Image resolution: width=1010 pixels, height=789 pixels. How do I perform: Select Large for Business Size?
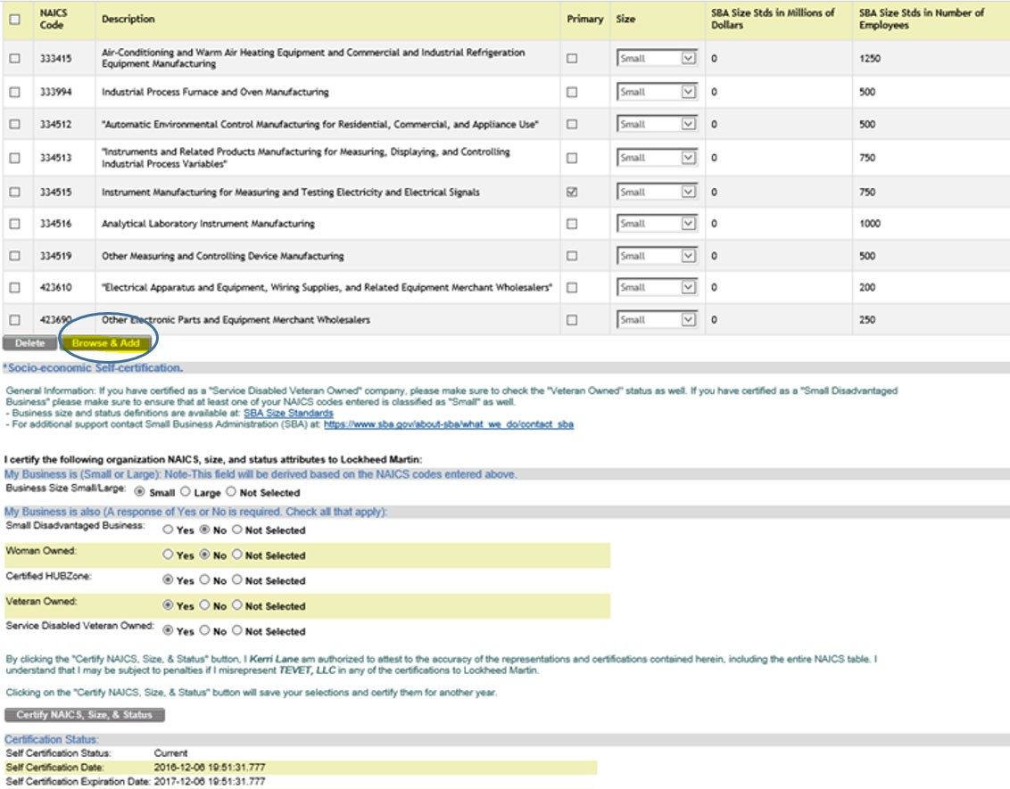click(x=186, y=492)
